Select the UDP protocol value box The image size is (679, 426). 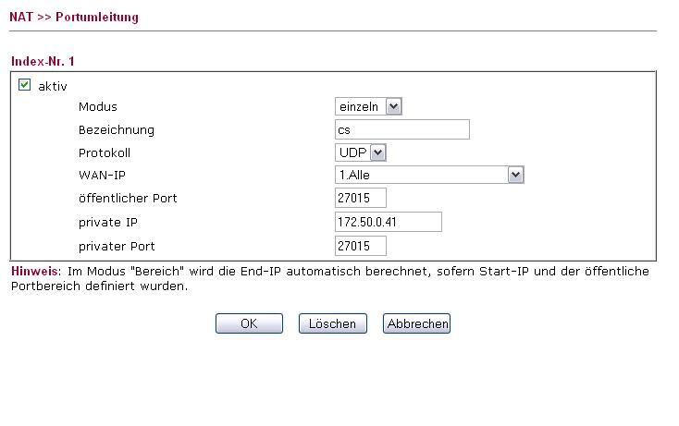pos(360,152)
